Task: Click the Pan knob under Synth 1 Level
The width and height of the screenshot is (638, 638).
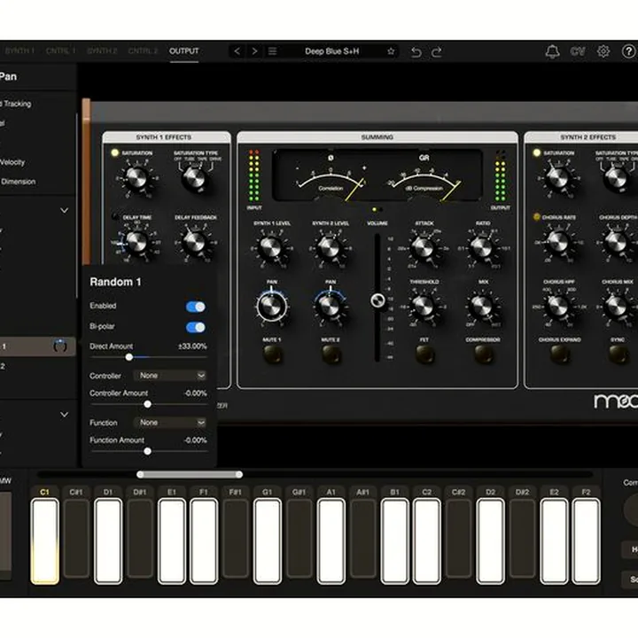Action: (271, 306)
